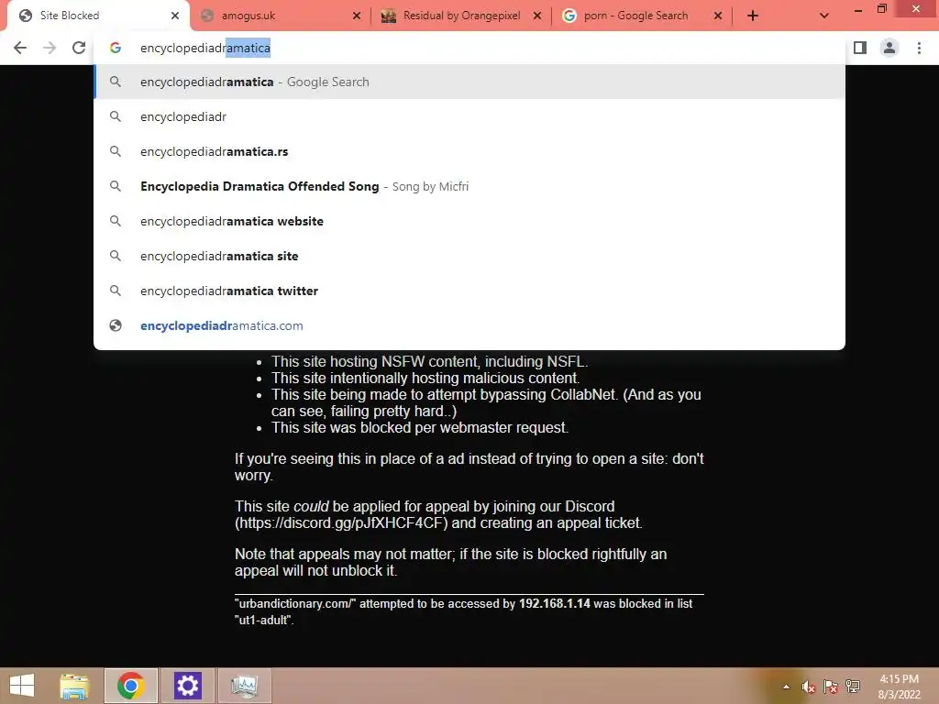Switch to porn - Google Search tab
The height and width of the screenshot is (704, 939).
pos(641,16)
